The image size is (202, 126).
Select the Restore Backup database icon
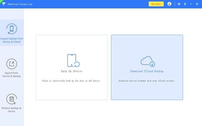tap(11, 99)
